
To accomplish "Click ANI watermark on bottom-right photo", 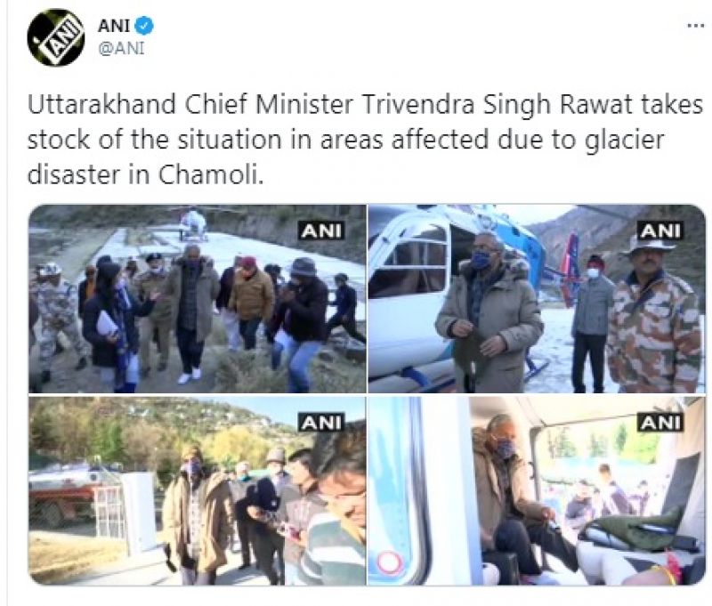I will click(x=660, y=423).
